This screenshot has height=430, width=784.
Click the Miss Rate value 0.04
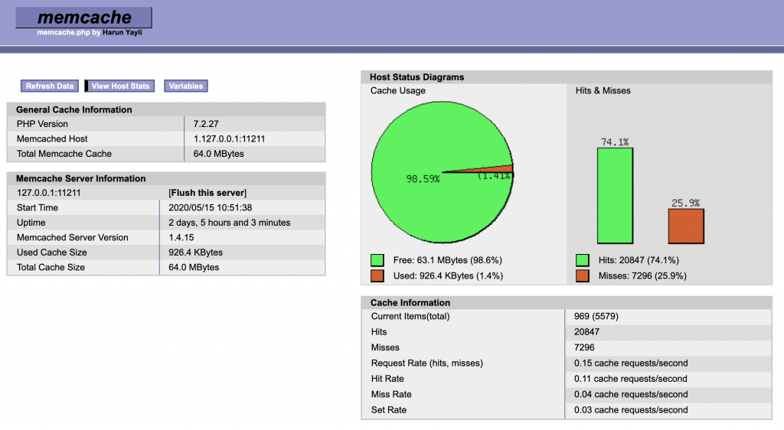[x=631, y=395]
